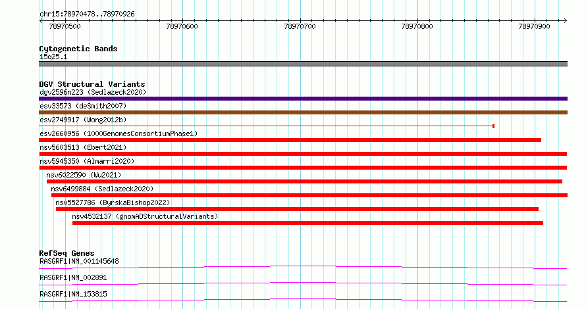Open variant esv33573 (deSmith2007) label
This screenshot has height=309, width=586.
click(x=83, y=106)
